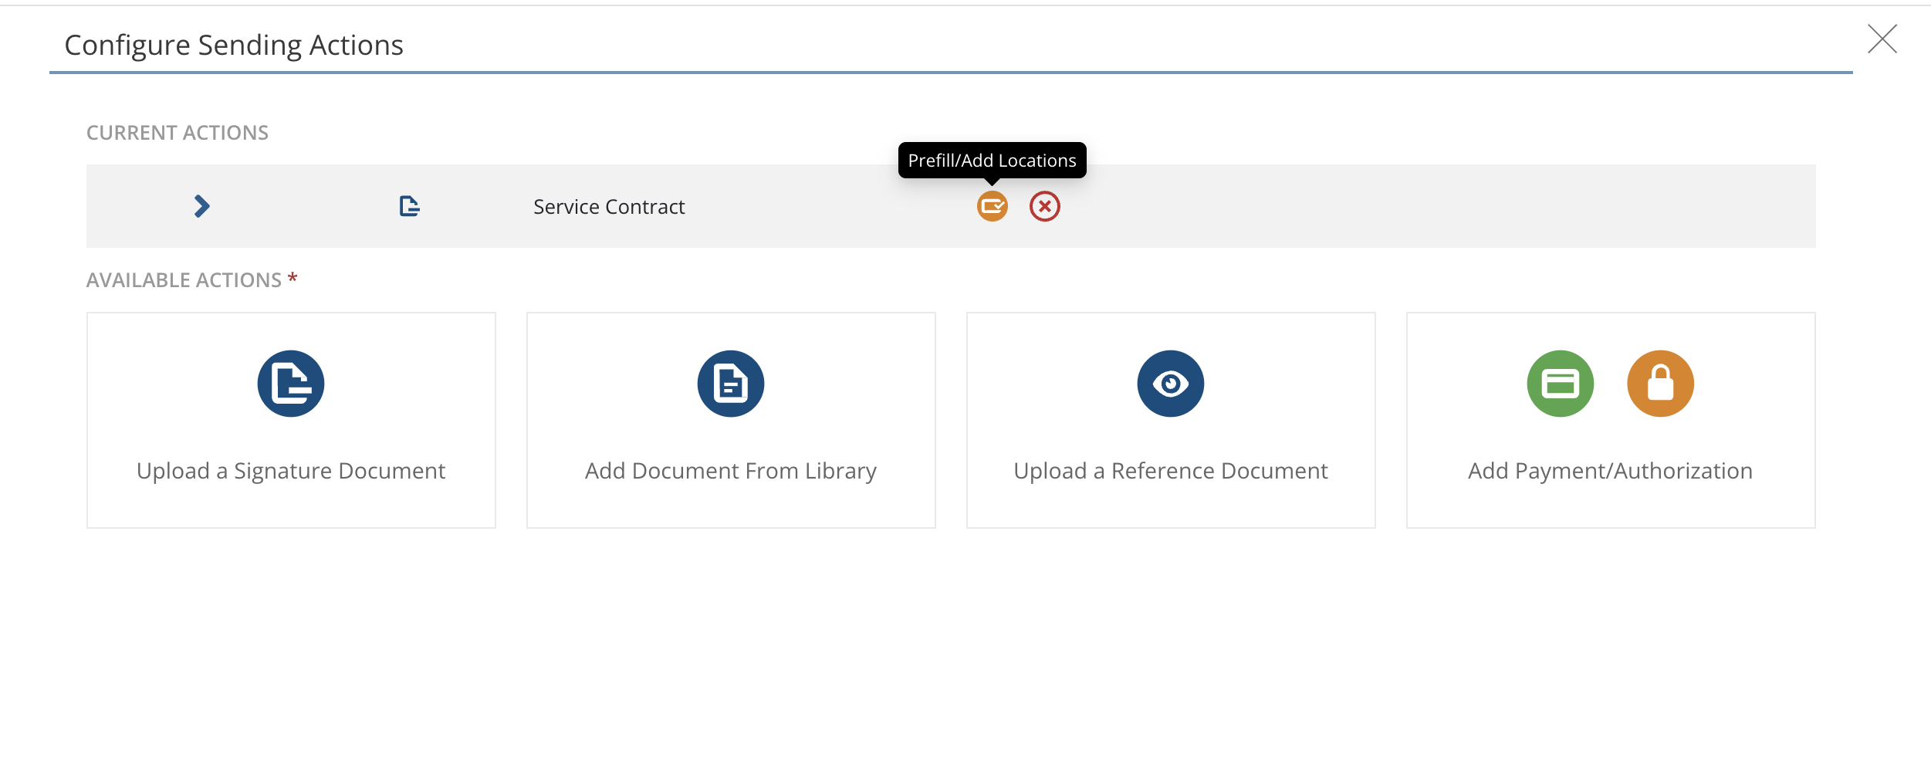Screen dimensions: 1931x758
Task: Click the green payment card icon
Action: coord(1561,384)
